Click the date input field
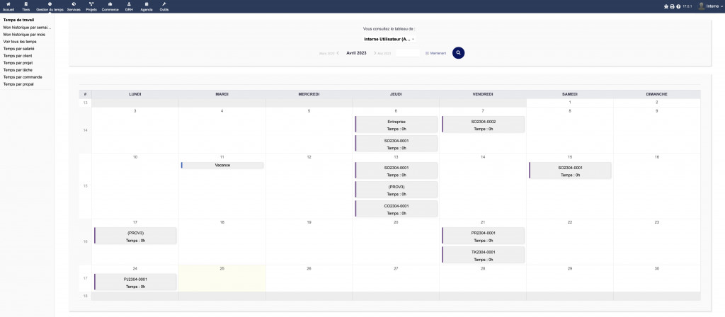The image size is (725, 317). 408,53
